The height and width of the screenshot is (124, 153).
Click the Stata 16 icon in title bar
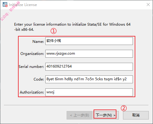(x=5, y=5)
